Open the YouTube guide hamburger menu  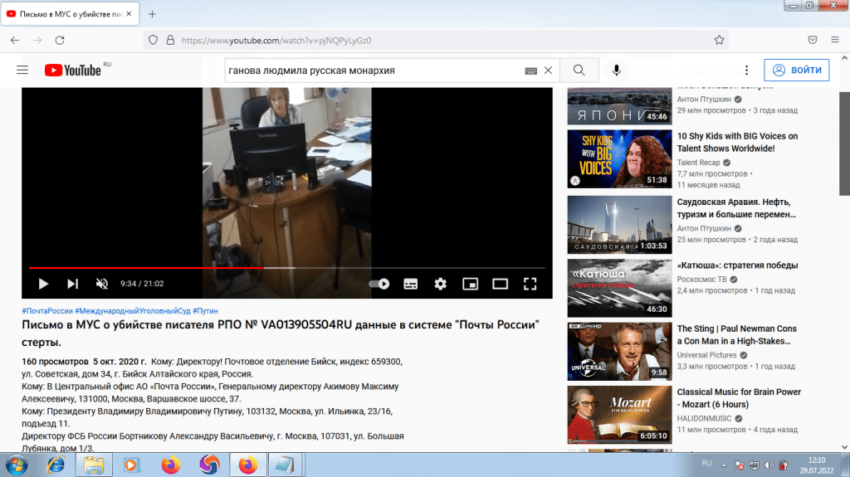pos(22,71)
